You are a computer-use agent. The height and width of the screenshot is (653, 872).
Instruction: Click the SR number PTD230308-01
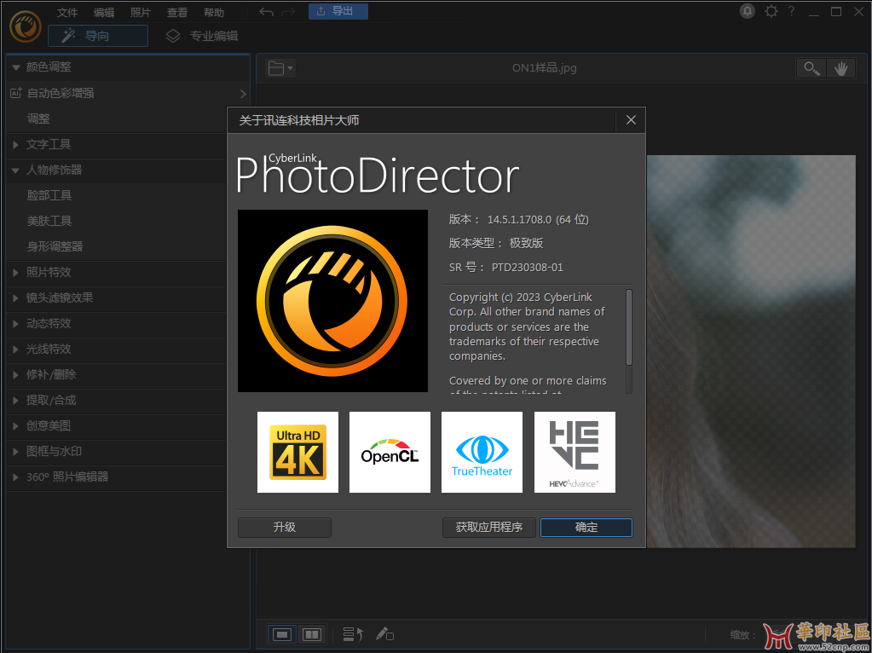[x=527, y=268]
